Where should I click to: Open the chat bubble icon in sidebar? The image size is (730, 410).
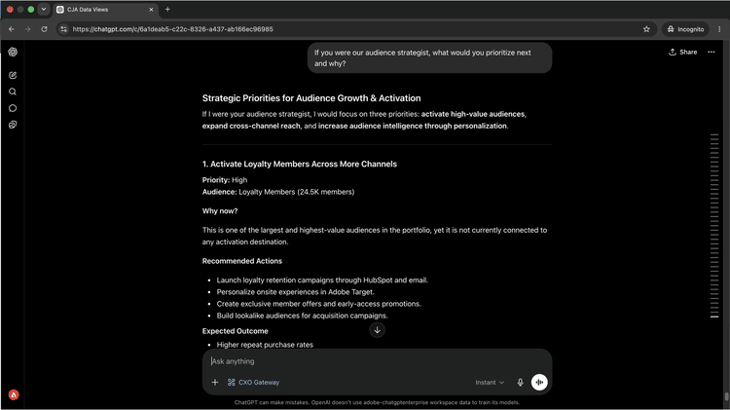13,108
